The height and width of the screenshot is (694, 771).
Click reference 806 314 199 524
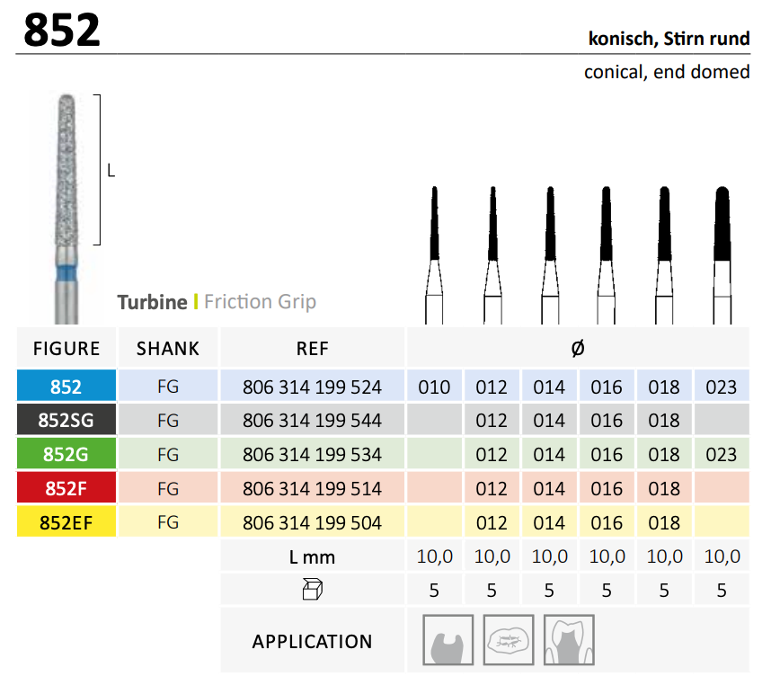[312, 387]
